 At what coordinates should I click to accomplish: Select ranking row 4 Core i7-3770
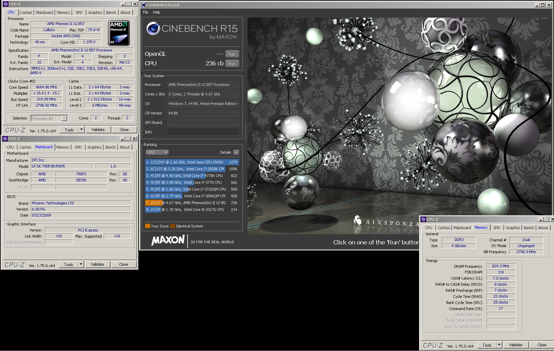tap(192, 182)
